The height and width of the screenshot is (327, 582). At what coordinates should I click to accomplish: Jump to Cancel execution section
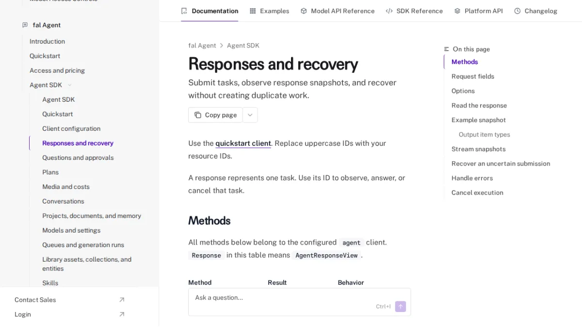(x=477, y=193)
